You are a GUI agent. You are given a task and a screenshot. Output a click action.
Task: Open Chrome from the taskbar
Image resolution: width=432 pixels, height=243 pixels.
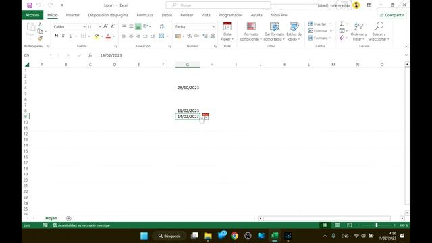click(234, 236)
